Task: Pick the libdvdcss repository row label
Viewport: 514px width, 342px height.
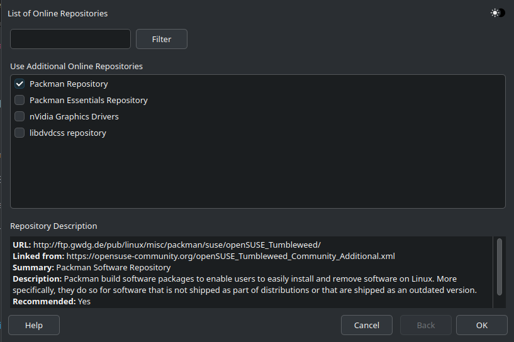Action: (x=68, y=133)
